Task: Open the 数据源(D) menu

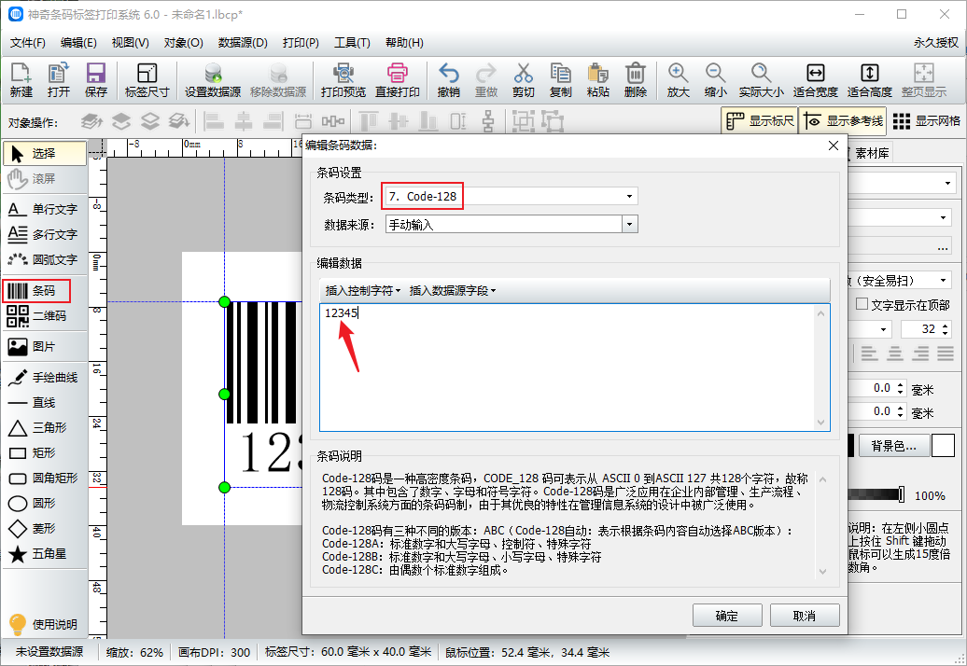Action: [x=243, y=43]
